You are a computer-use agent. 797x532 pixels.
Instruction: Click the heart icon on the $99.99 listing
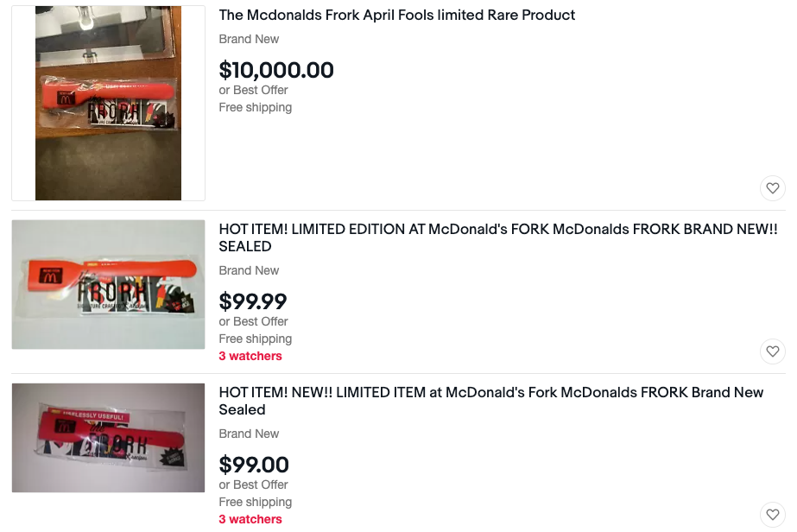[x=772, y=351]
